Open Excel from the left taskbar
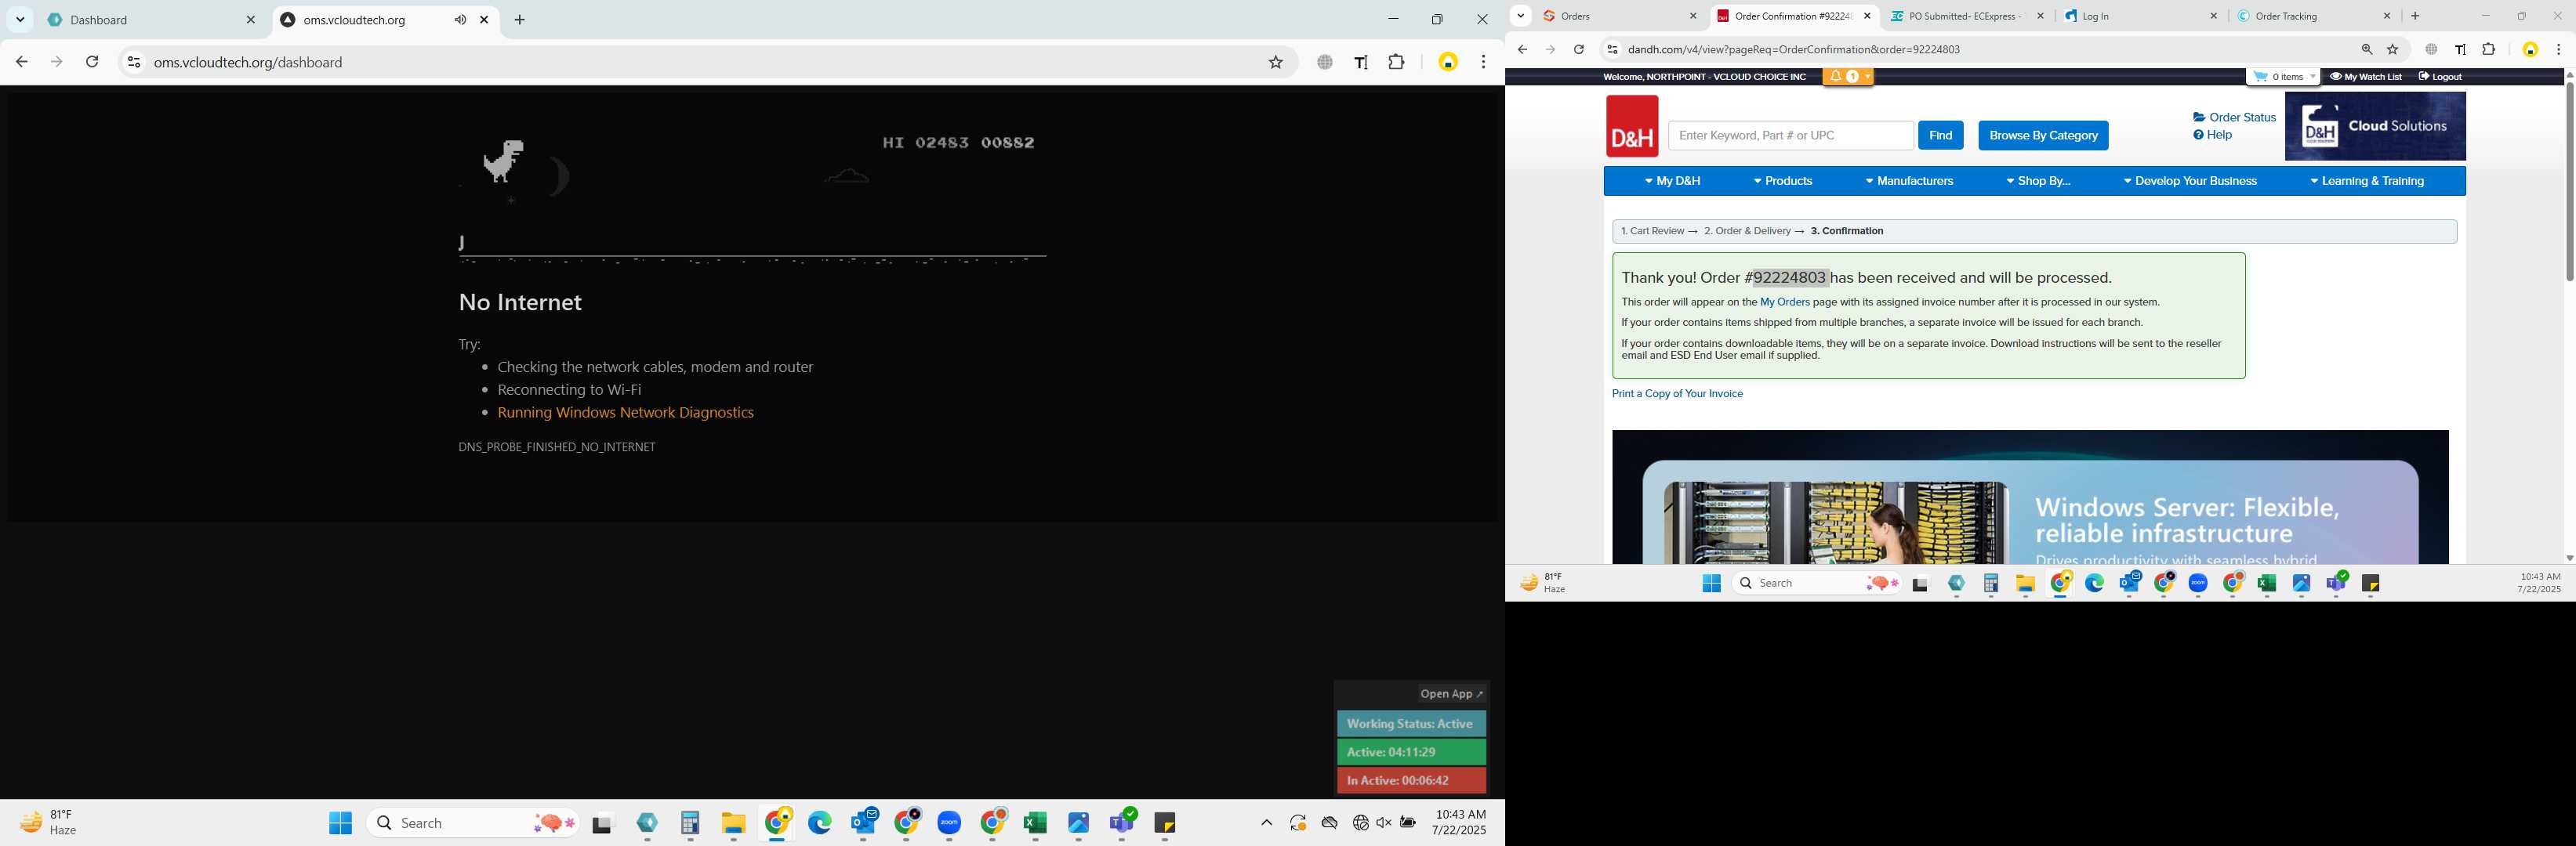Image resolution: width=2576 pixels, height=846 pixels. click(1035, 823)
